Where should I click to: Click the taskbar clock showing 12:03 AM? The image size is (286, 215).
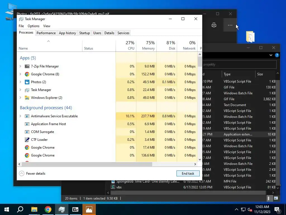[262, 209]
